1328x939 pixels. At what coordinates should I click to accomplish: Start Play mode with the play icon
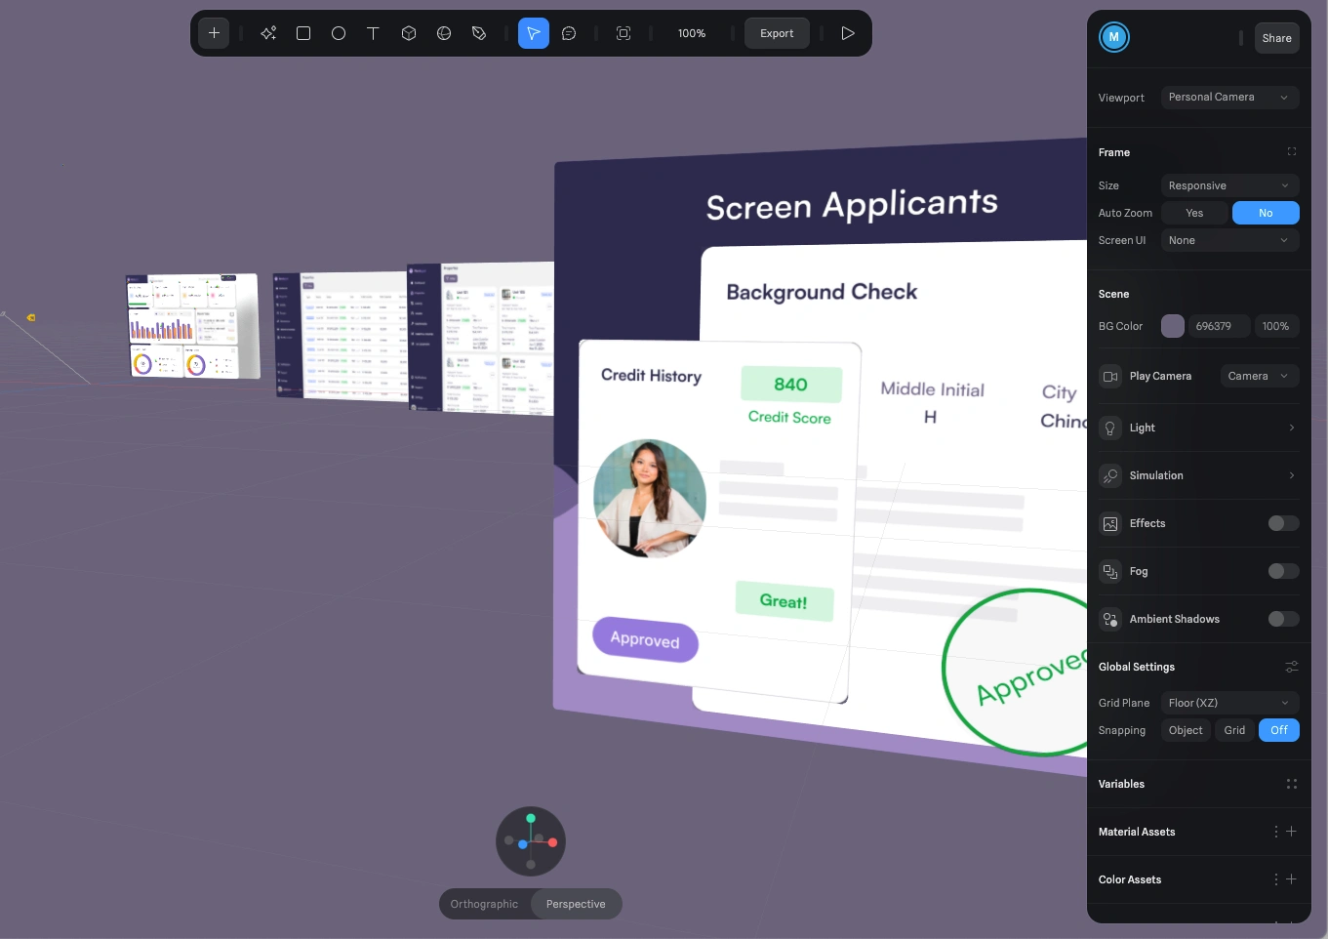pos(848,33)
